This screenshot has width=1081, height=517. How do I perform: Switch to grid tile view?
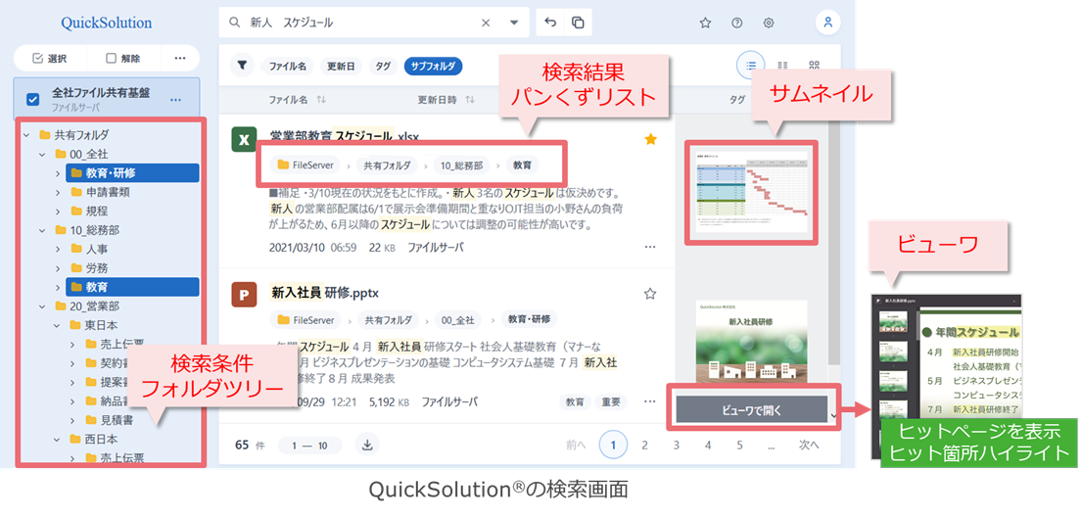coord(815,66)
